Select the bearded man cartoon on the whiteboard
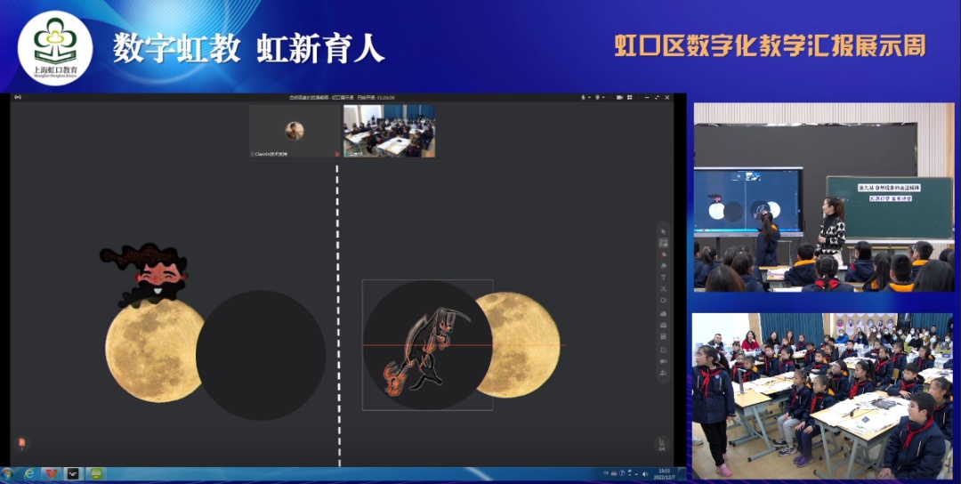Screen dimensions: 961x484 pyautogui.click(x=145, y=275)
